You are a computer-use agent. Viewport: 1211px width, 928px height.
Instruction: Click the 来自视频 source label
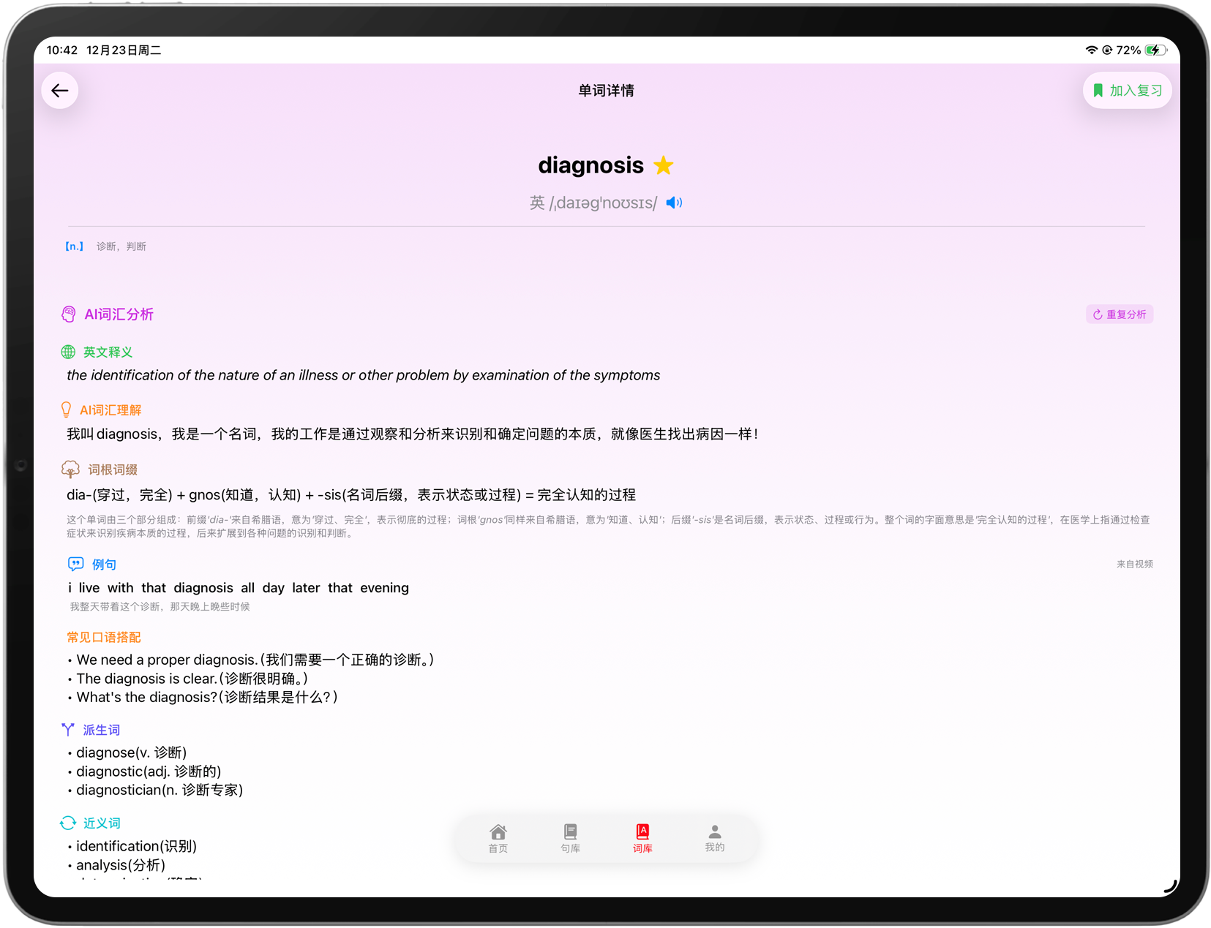coord(1135,564)
